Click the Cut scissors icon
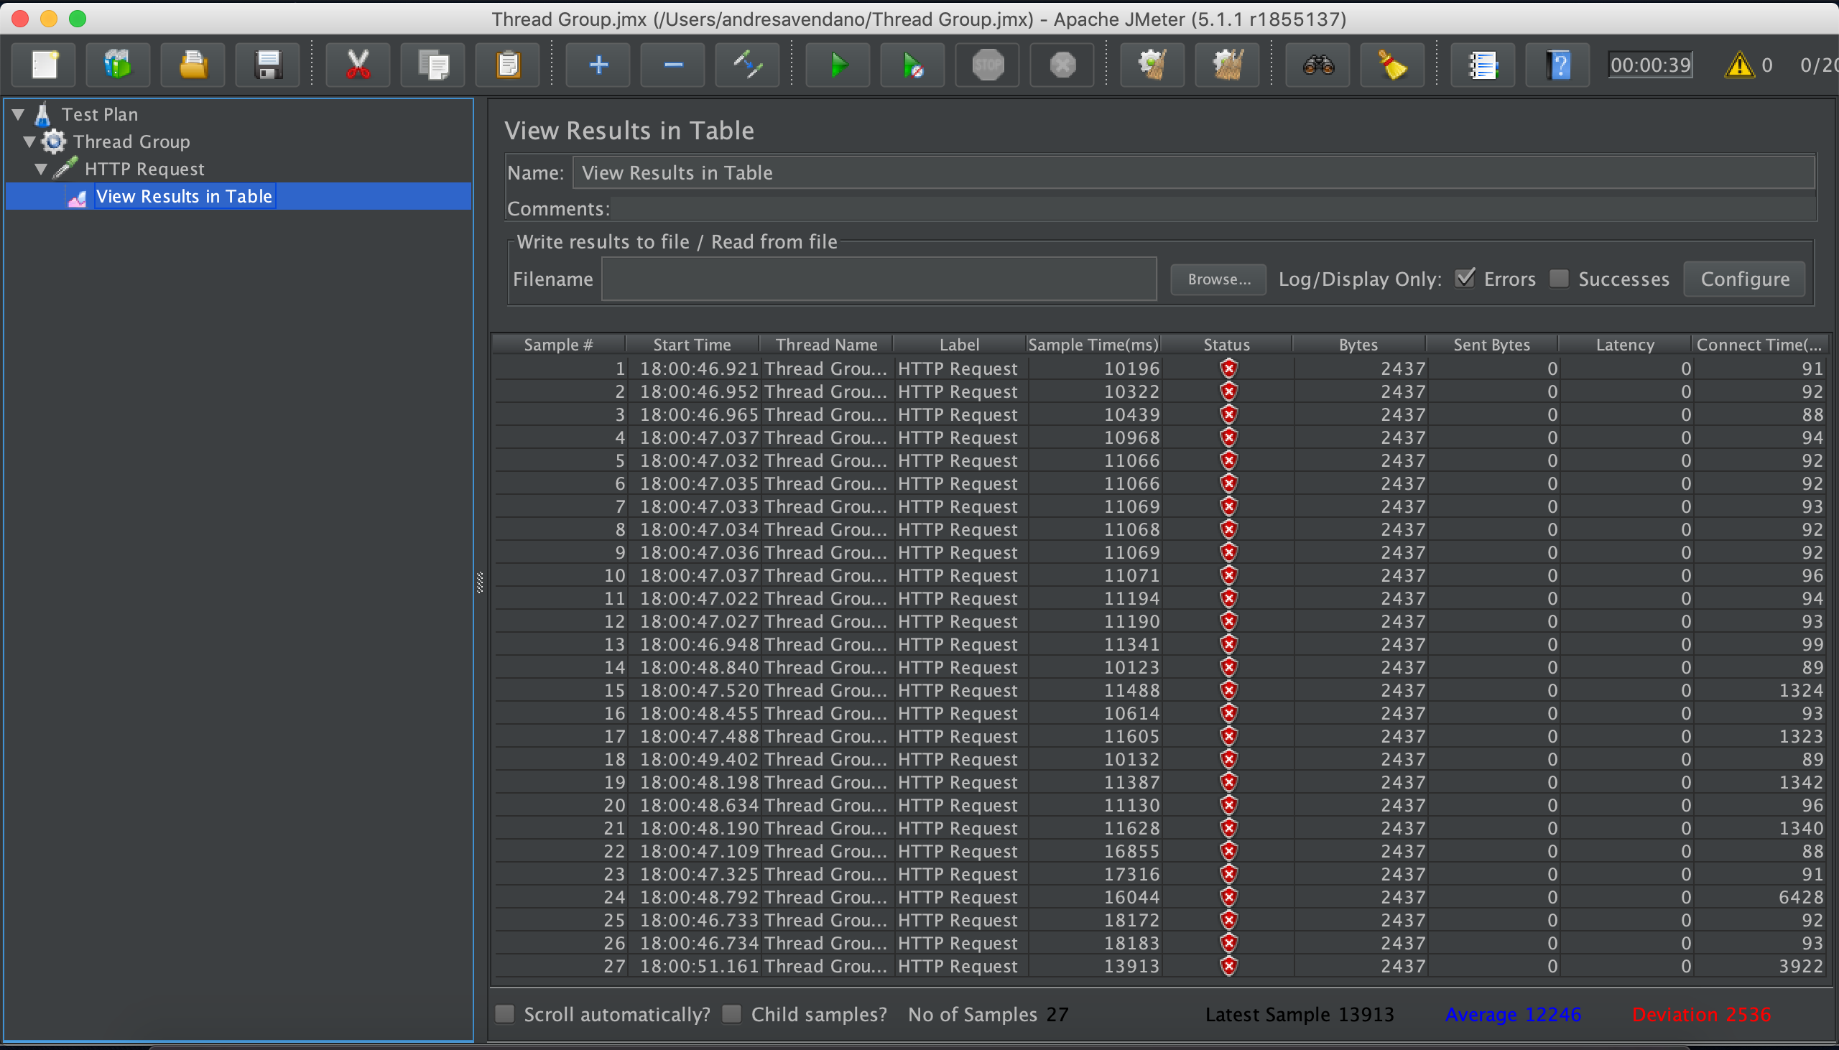Viewport: 1839px width, 1050px height. (358, 65)
